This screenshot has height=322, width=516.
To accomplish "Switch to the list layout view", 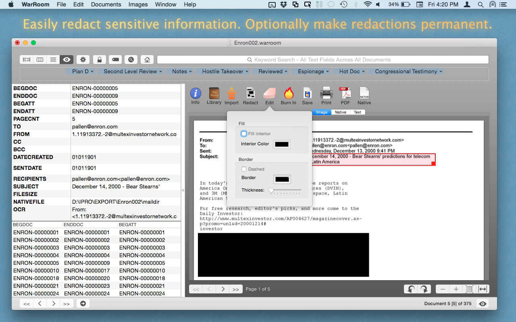I will click(53, 60).
